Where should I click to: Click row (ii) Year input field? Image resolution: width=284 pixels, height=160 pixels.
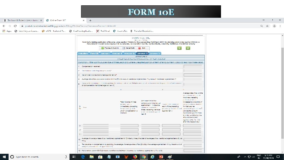pos(96,130)
